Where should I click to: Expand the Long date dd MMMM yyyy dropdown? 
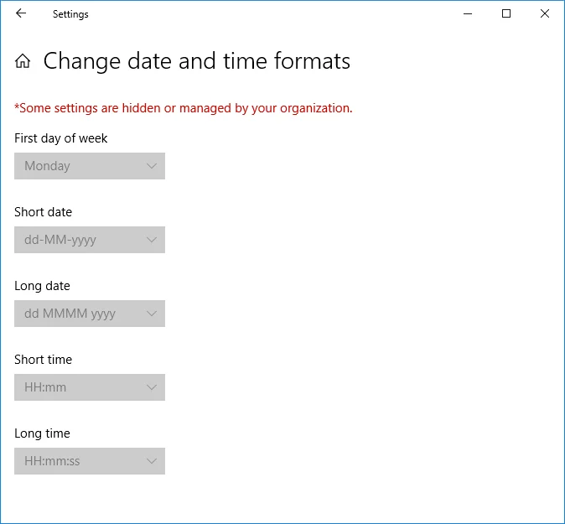[90, 314]
